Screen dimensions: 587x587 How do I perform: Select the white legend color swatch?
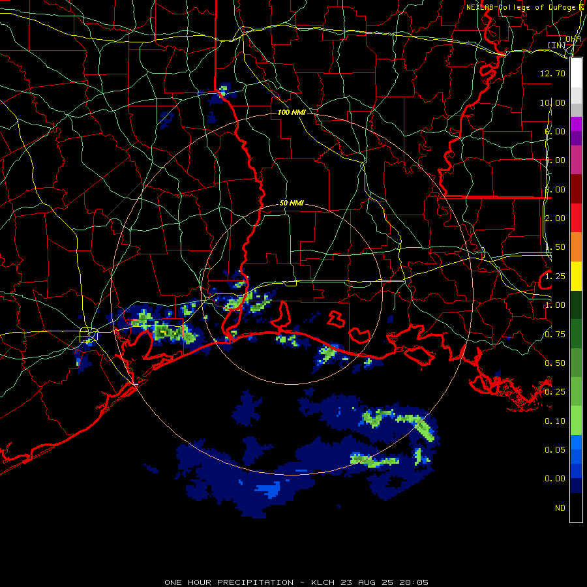[x=576, y=73]
